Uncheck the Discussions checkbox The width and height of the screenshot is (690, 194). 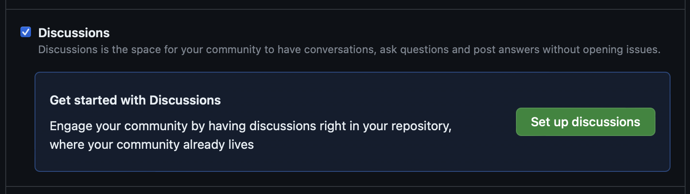coord(26,32)
